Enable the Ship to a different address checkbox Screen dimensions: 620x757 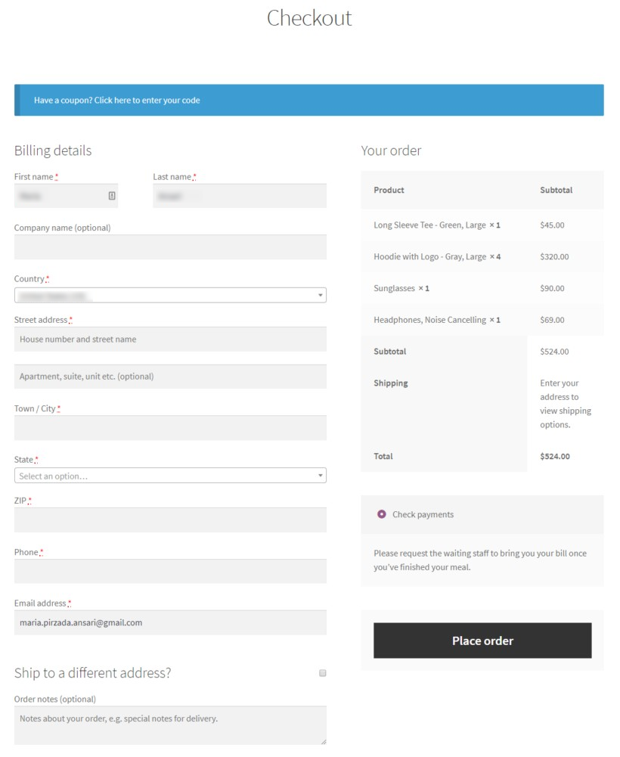[323, 672]
